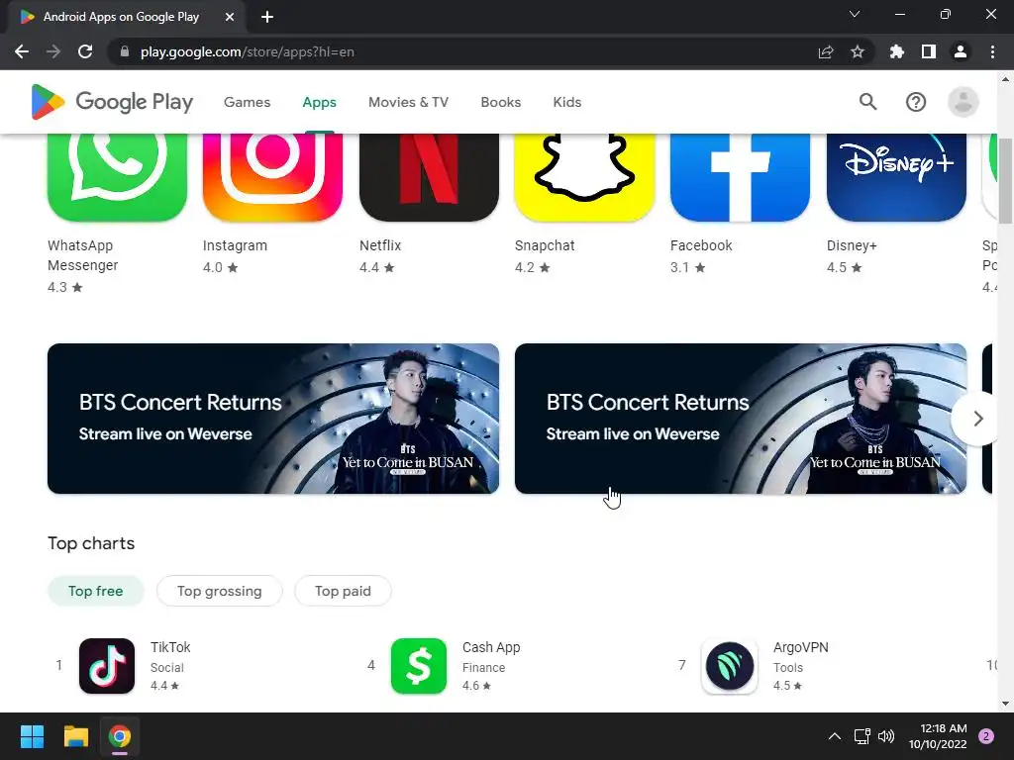The width and height of the screenshot is (1014, 760).
Task: Open a new browser tab
Action: tap(267, 17)
